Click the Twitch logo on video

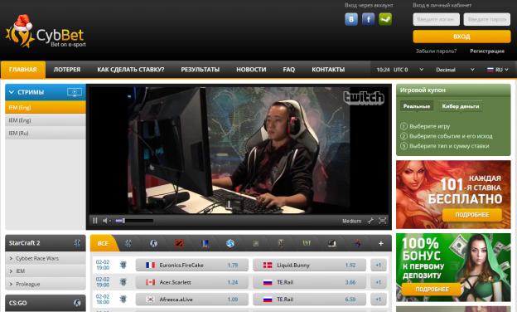tap(364, 98)
